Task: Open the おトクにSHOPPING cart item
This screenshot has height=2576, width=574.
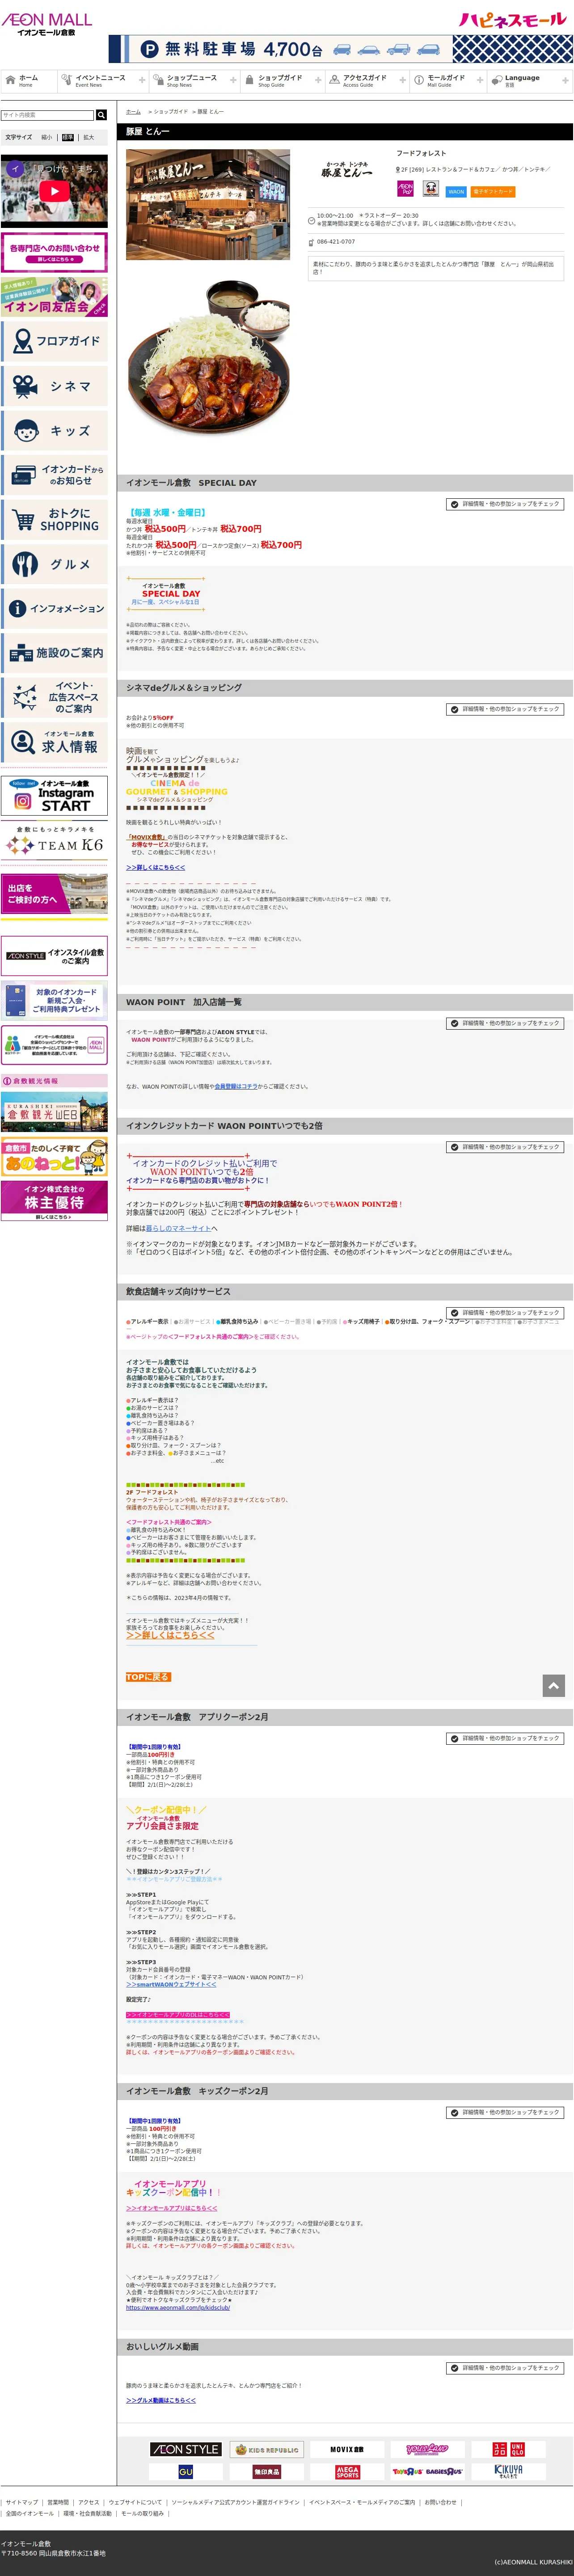Action: click(x=54, y=520)
